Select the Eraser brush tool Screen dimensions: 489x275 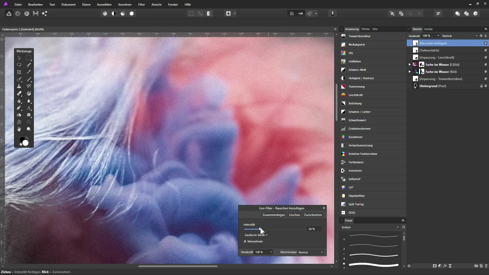coord(19,94)
